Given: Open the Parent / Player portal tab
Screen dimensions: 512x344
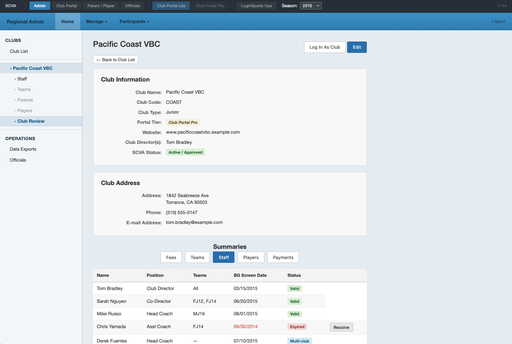Looking at the screenshot, I should (101, 6).
